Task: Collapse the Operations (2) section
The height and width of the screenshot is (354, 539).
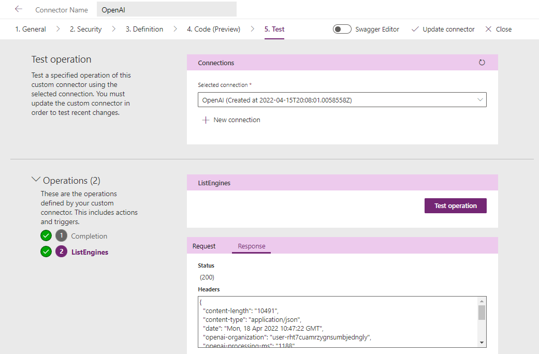Action: (x=36, y=180)
